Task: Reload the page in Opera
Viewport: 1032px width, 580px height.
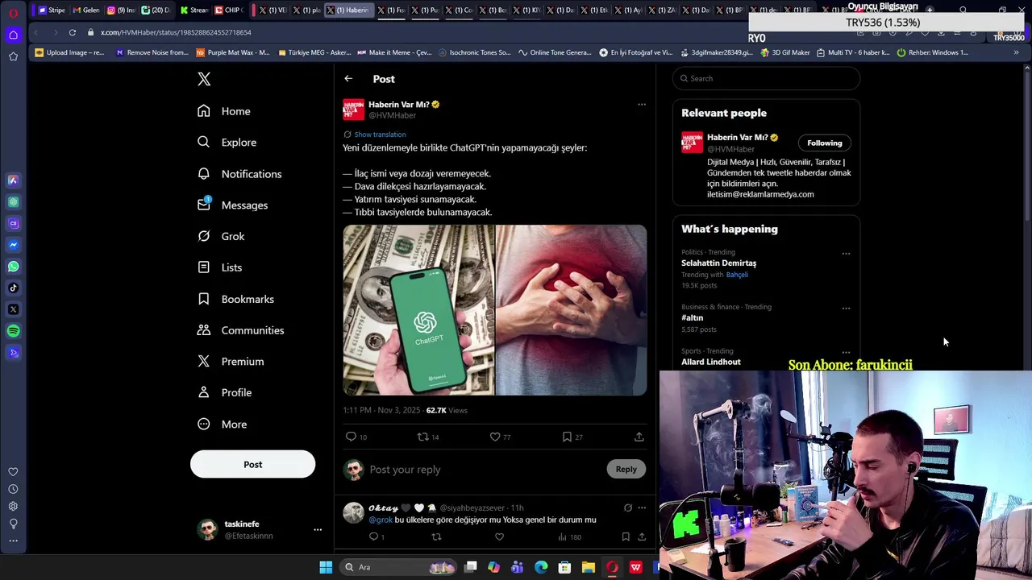Action: 72,32
